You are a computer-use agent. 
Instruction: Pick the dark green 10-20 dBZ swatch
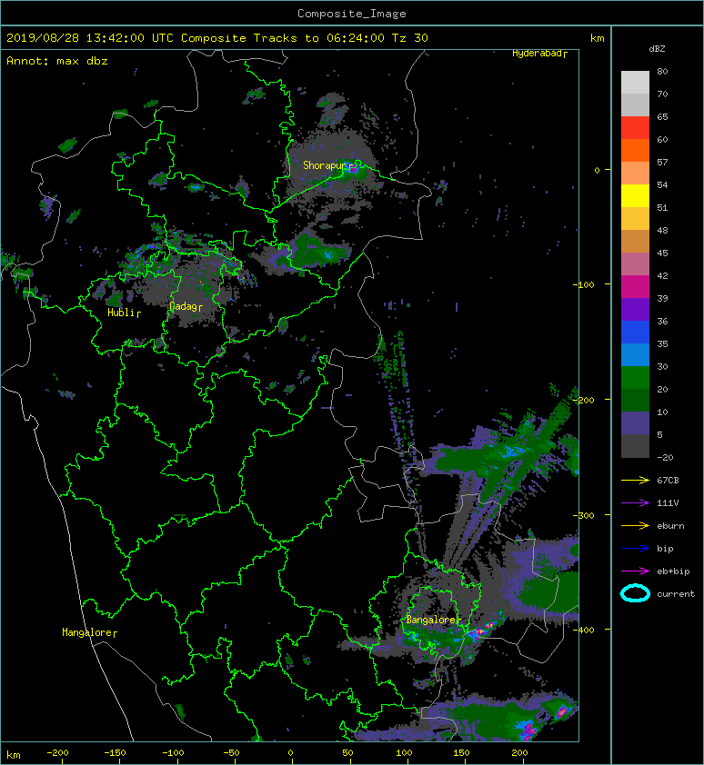(635, 400)
